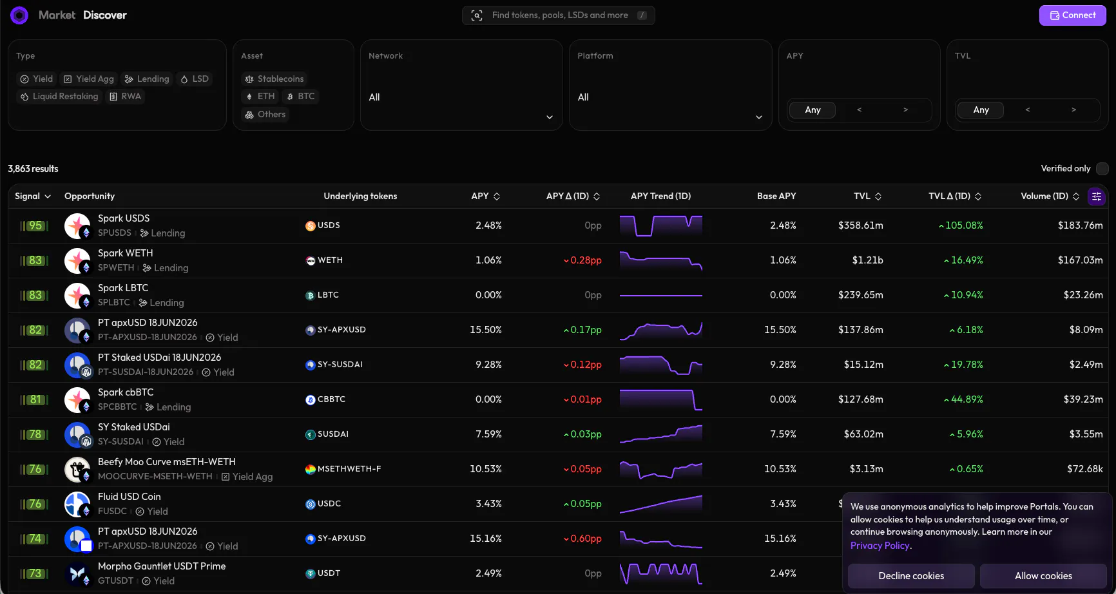Screen dimensions: 1116x594
Task: Click the signal 78 score badge
Action: (35, 434)
